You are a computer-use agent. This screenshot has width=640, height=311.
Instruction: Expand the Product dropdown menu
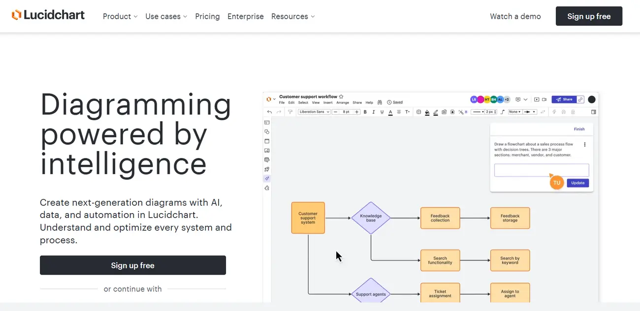coord(120,16)
